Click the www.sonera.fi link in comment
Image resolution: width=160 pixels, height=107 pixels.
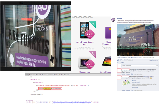150,77
